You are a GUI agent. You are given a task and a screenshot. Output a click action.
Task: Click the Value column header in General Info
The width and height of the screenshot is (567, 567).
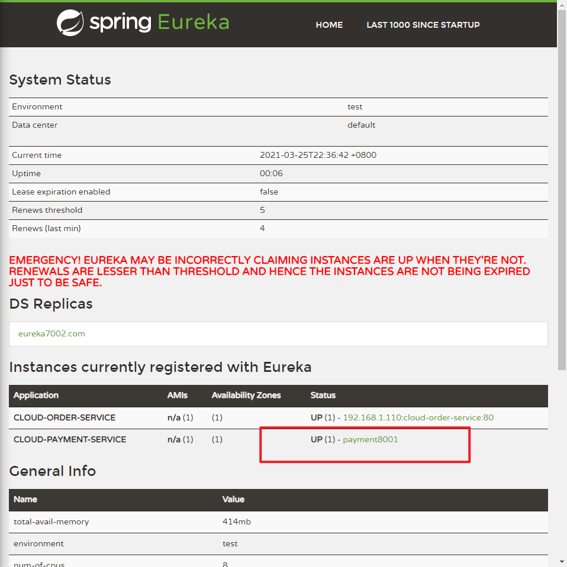click(233, 500)
